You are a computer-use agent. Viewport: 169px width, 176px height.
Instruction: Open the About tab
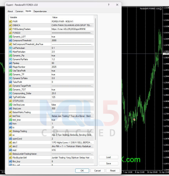click(x=10, y=11)
